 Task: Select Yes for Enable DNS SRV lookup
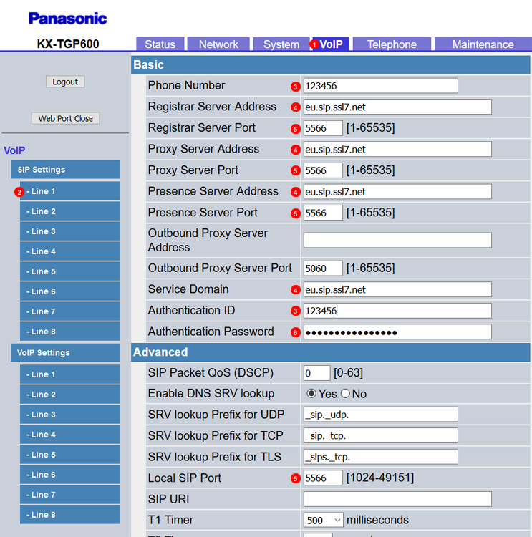[x=311, y=394]
